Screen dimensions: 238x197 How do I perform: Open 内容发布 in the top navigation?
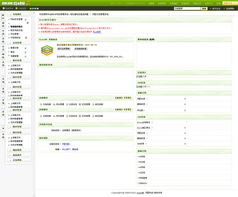pyautogui.click(x=162, y=3)
